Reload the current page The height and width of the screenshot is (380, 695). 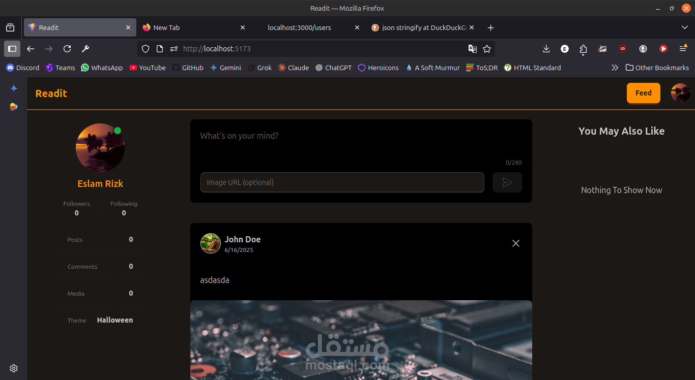click(x=67, y=49)
